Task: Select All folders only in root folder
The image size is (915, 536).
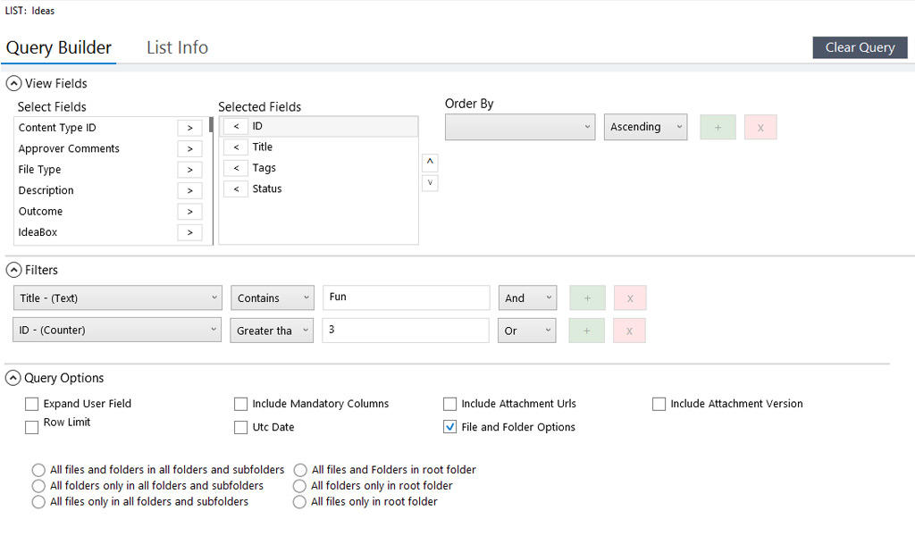Action: 300,486
